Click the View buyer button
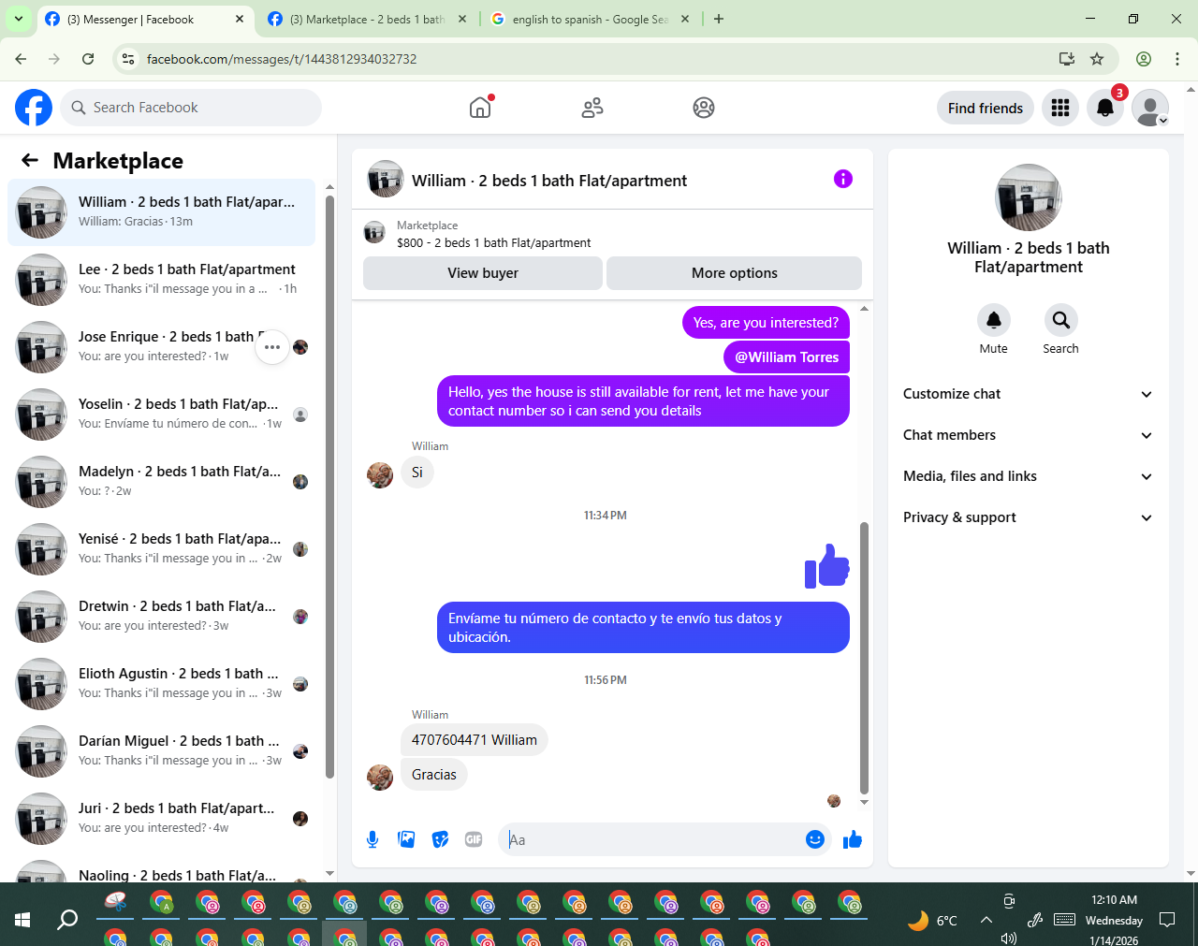1198x946 pixels. click(483, 273)
